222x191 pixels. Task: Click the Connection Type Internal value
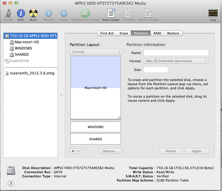pos(60,176)
